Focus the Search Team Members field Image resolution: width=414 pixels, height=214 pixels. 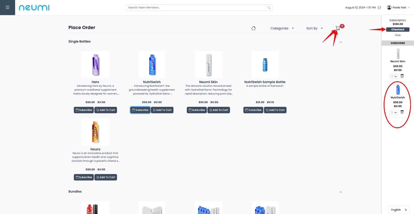point(196,8)
